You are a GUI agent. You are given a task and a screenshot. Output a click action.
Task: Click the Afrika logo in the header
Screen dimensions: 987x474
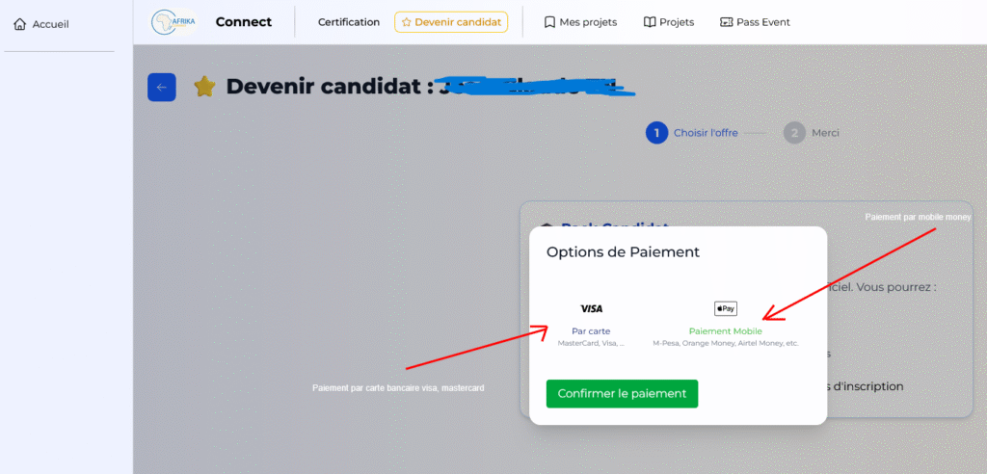pyautogui.click(x=173, y=22)
